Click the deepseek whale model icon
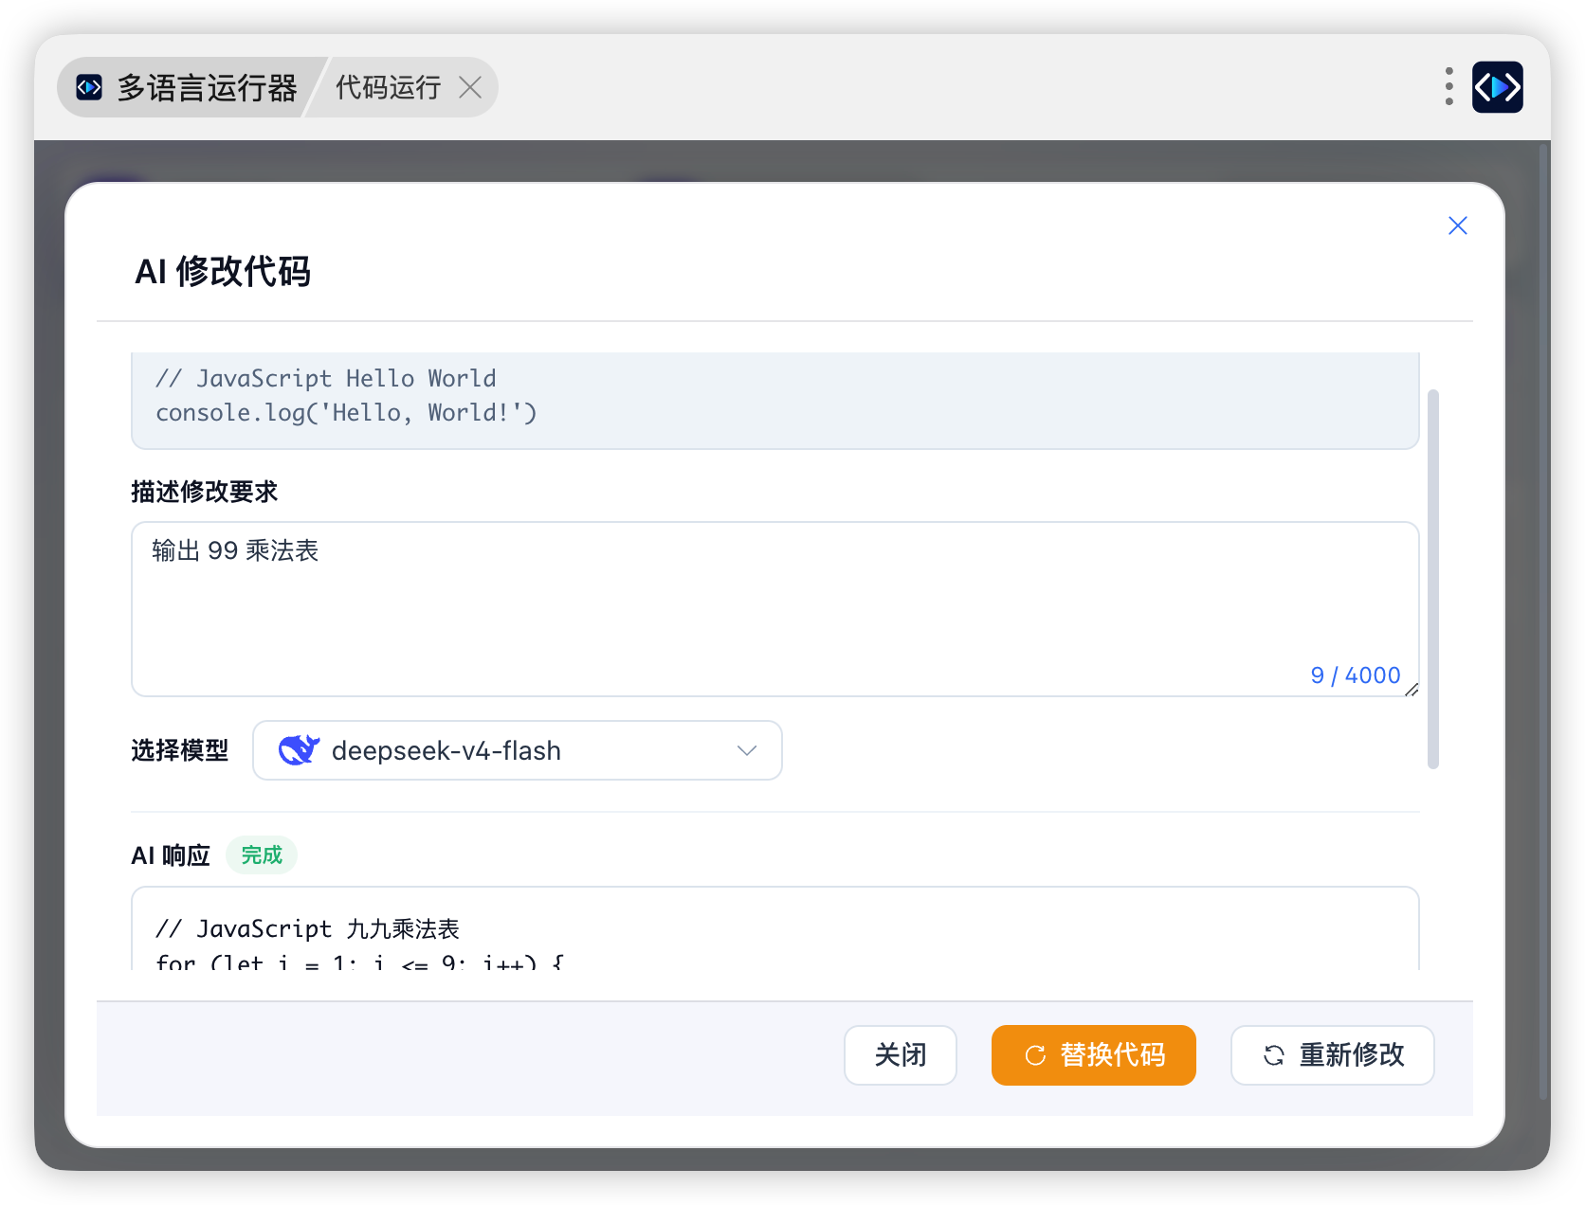The image size is (1585, 1205). click(299, 750)
